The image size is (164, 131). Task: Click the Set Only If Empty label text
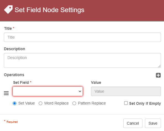(x=145, y=103)
